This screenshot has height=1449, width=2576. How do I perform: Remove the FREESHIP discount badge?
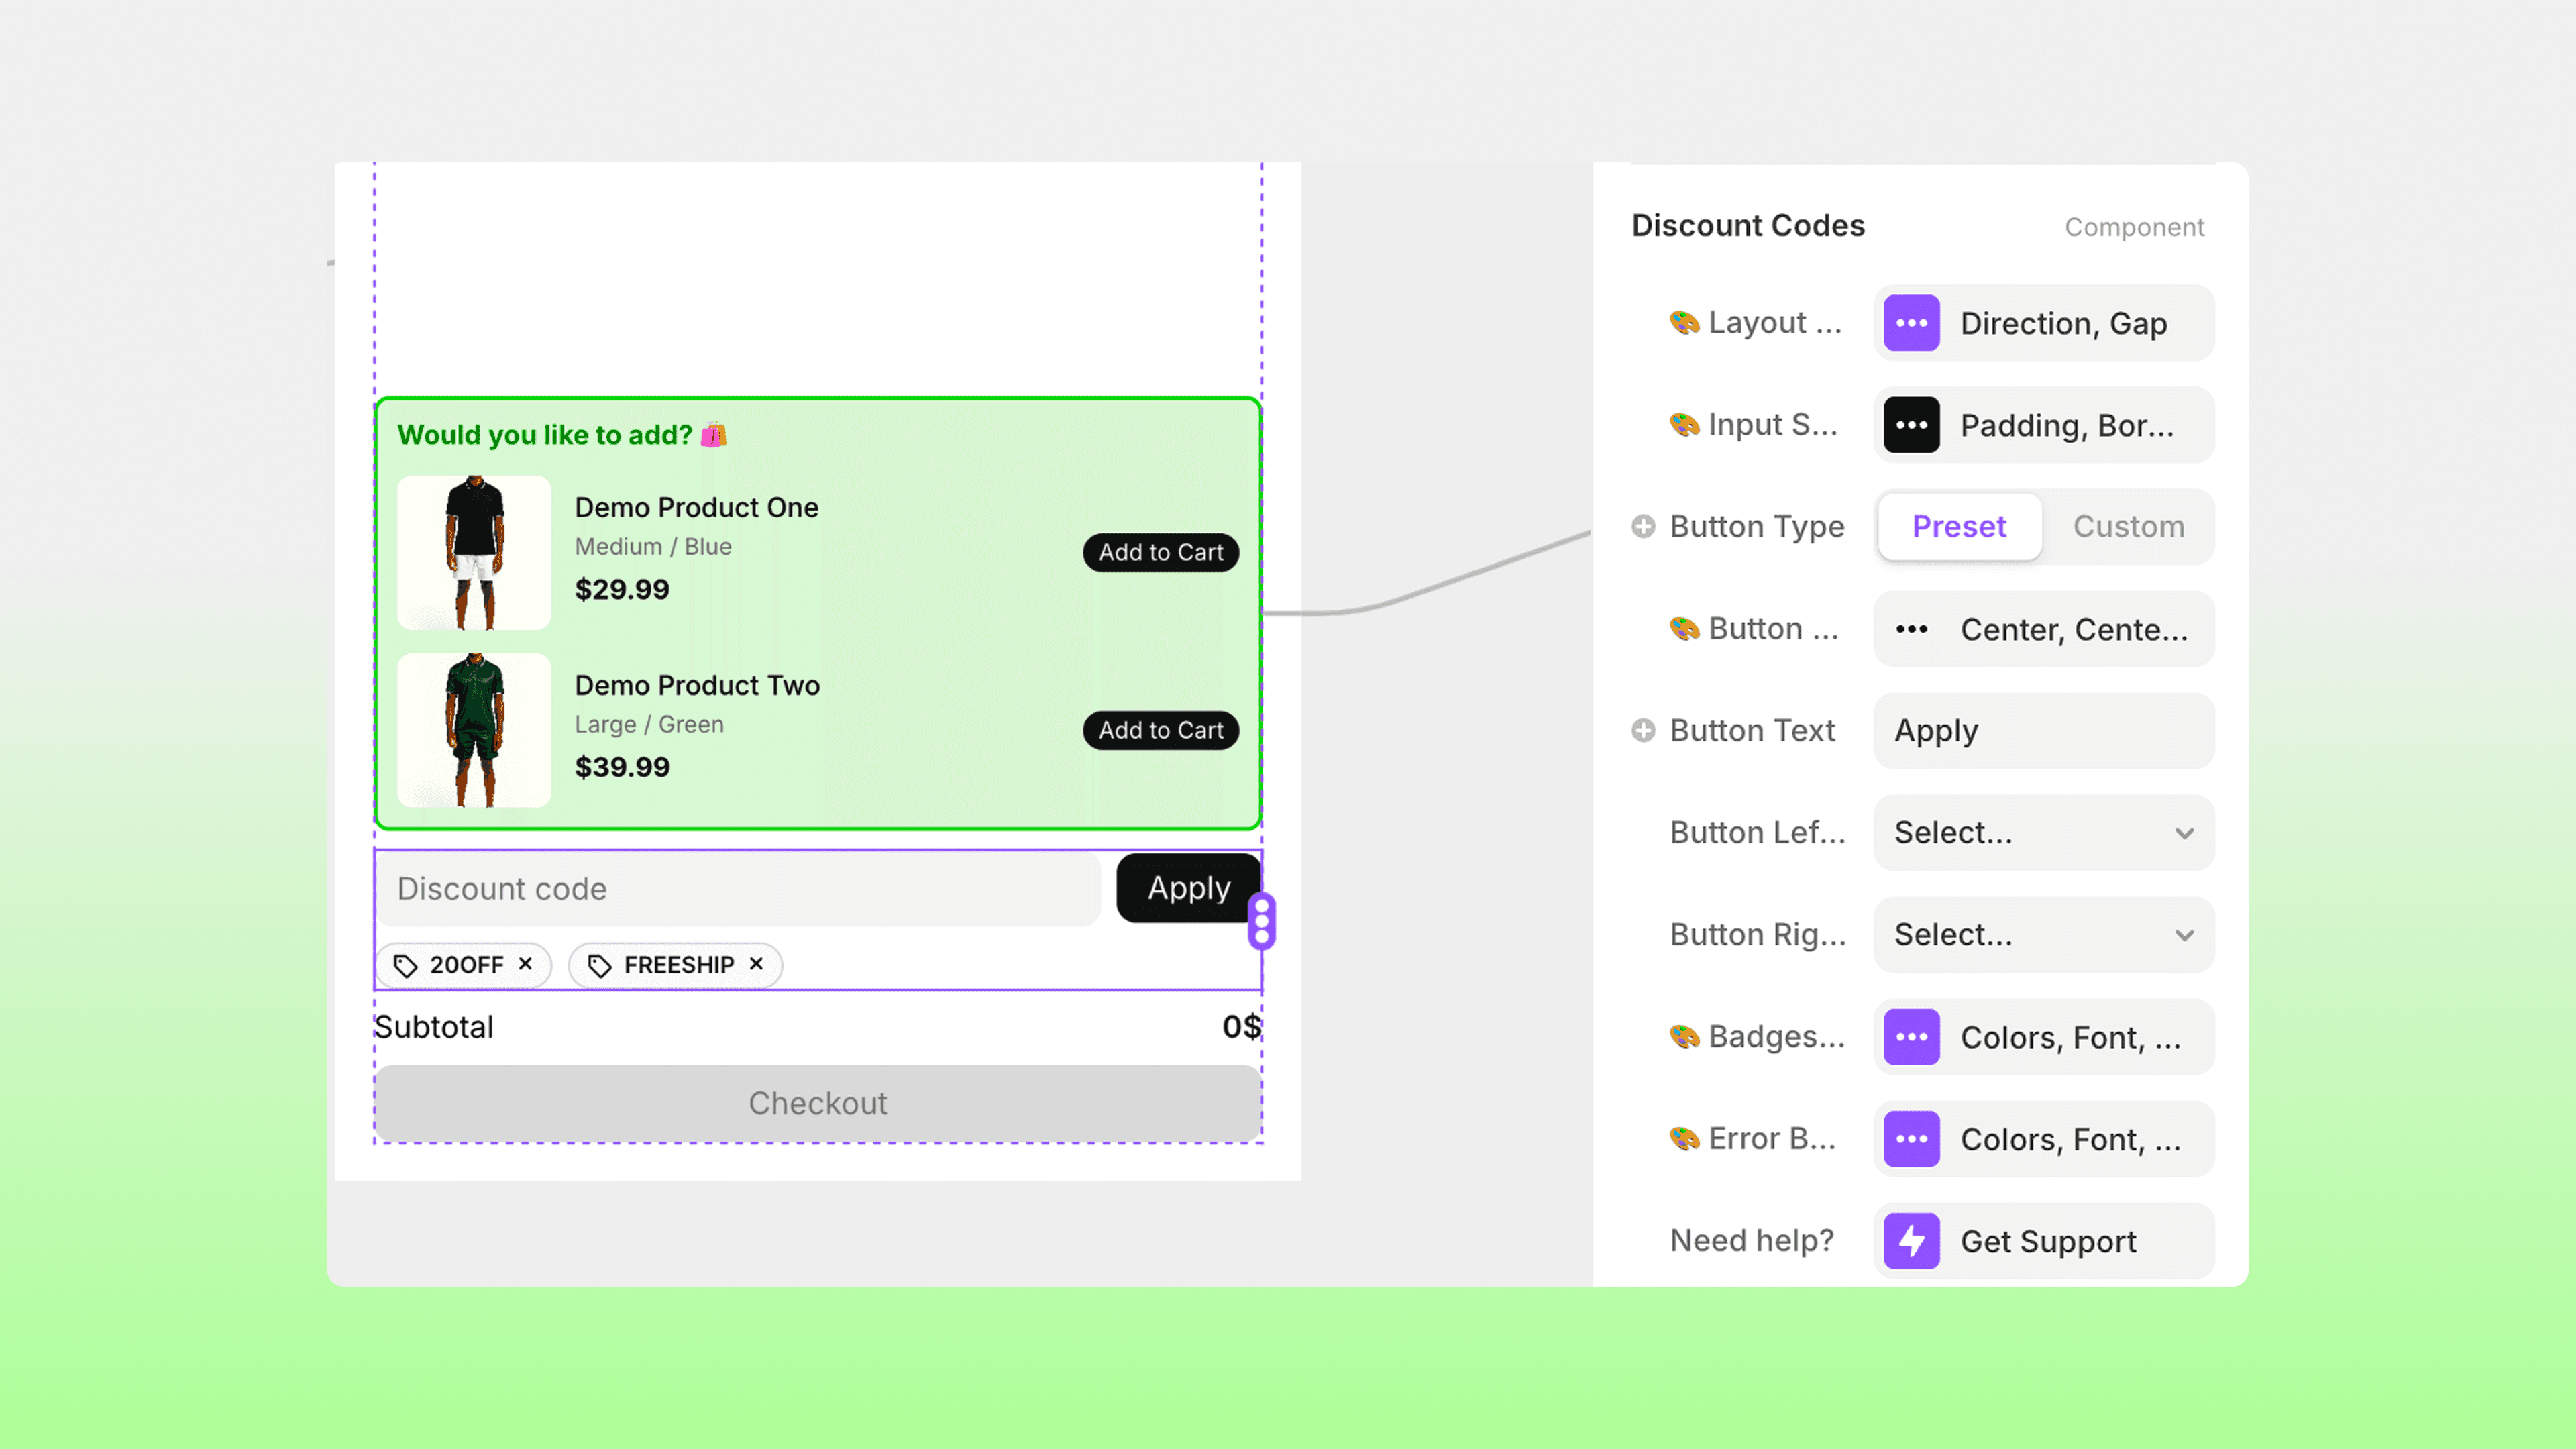pyautogui.click(x=756, y=964)
